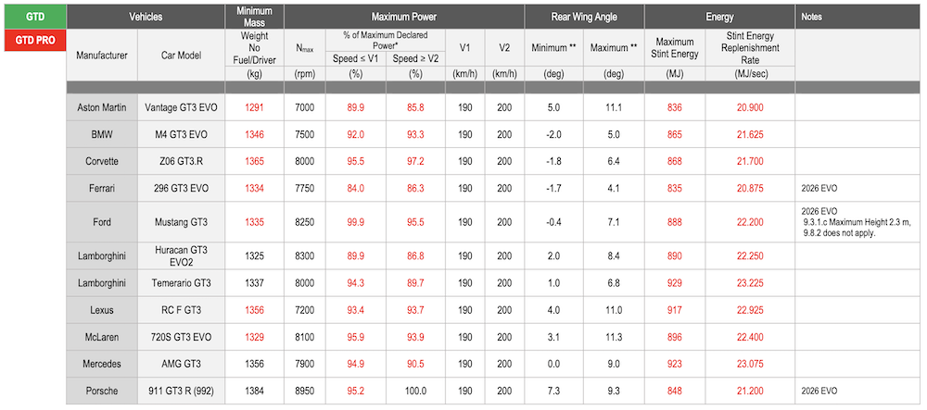
Task: Click the Corvette Nmax value 8000
Action: coord(304,161)
